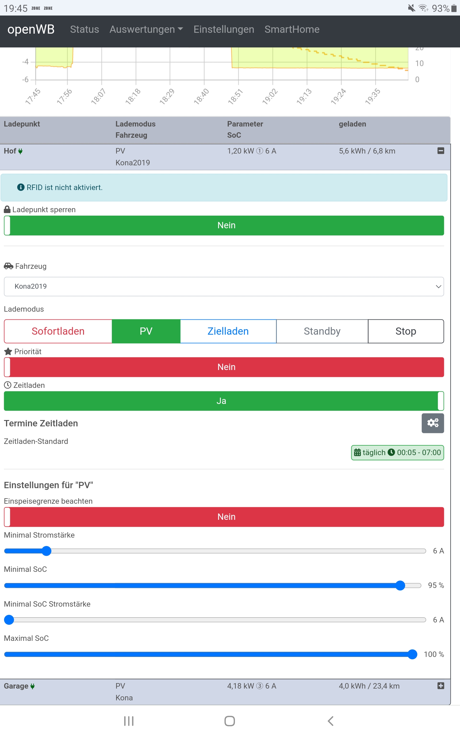Tap the Android back button
Viewport: 460px width, 736px height.
[x=331, y=721]
